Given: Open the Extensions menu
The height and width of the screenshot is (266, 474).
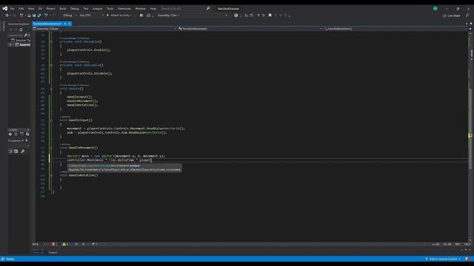Looking at the screenshot, I should (124, 8).
